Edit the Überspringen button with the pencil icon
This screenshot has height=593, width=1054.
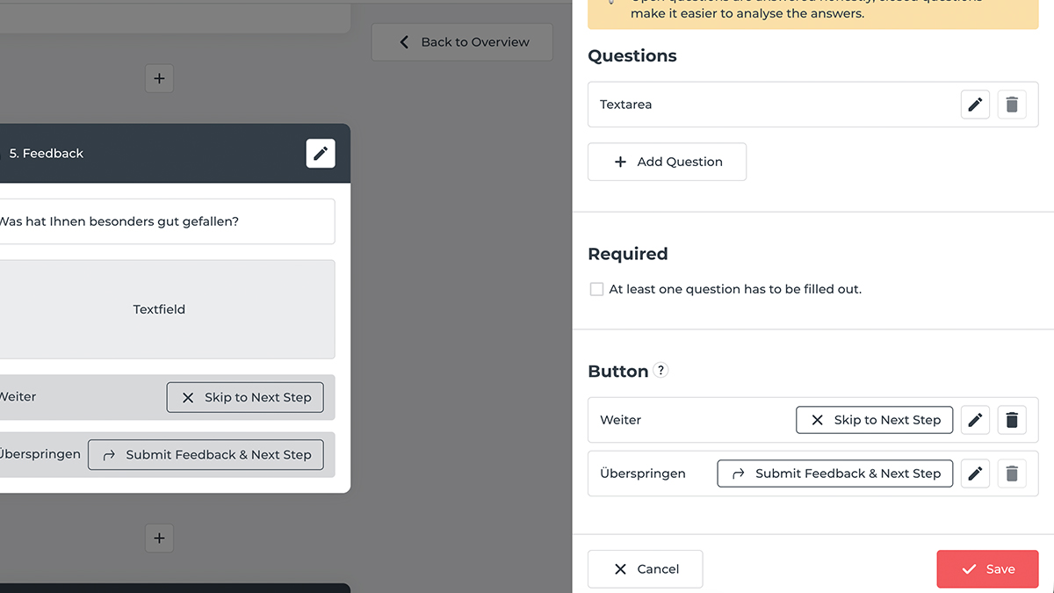coord(975,473)
